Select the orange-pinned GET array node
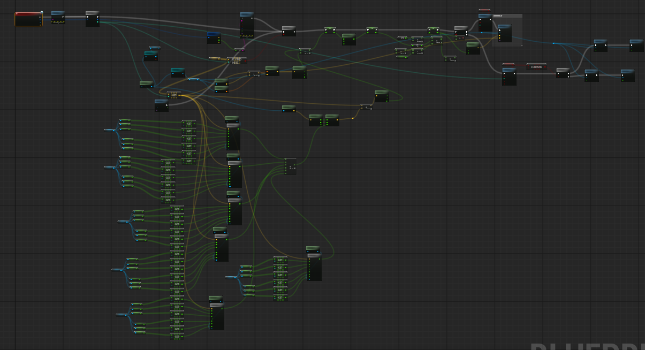The image size is (645, 350). [174, 95]
